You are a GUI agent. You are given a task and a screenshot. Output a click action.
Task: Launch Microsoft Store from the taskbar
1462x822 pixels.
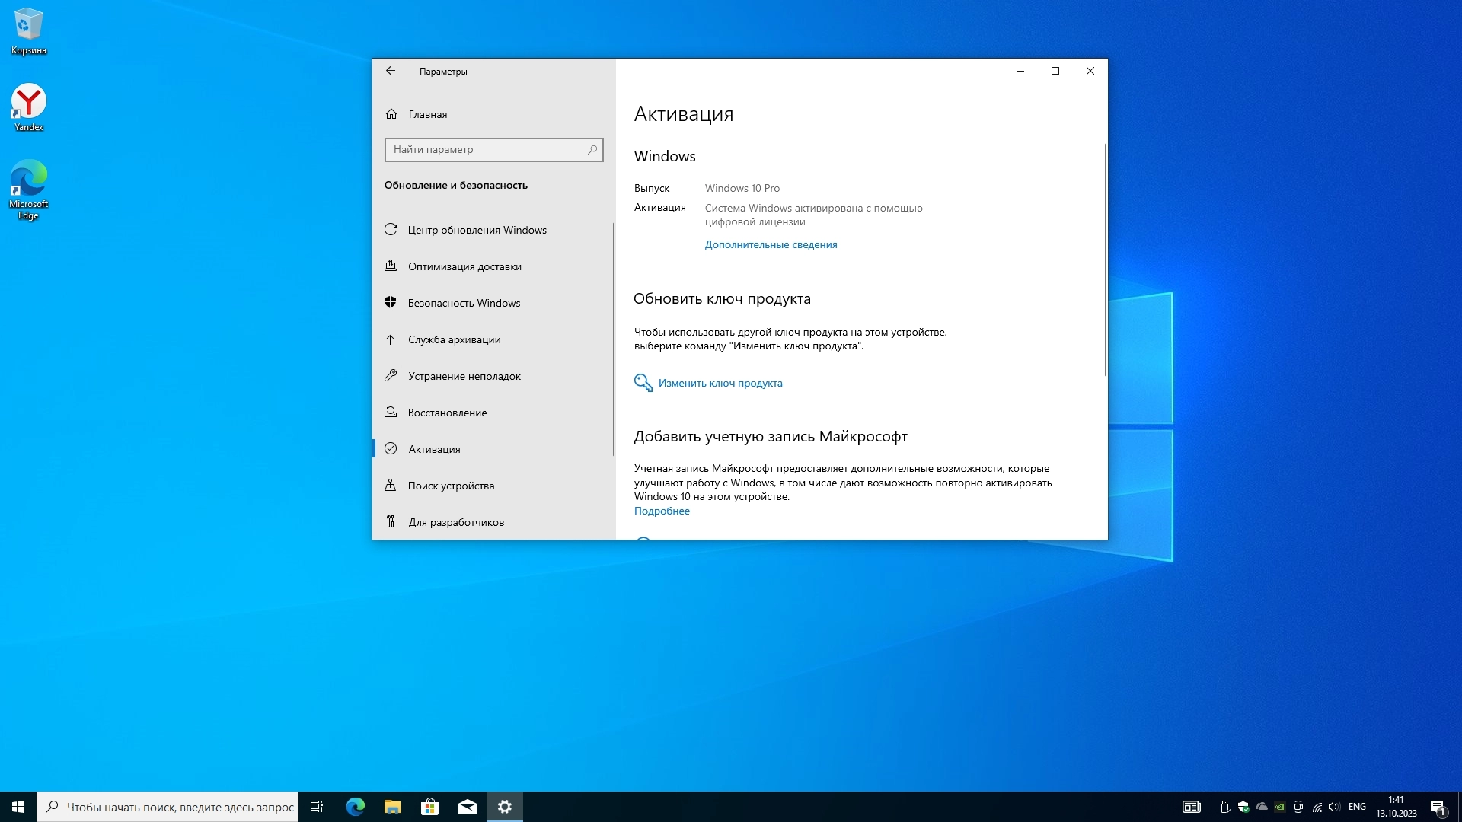(430, 807)
